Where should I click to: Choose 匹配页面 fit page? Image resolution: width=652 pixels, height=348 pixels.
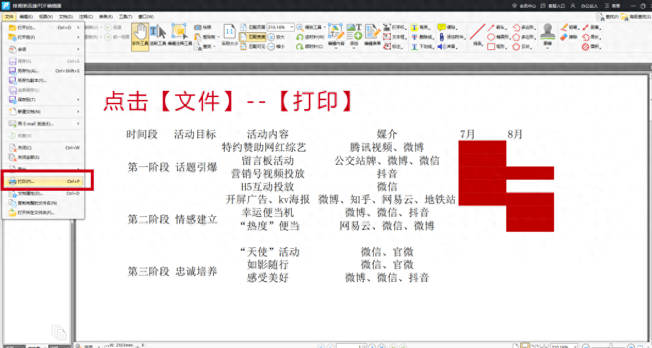253,27
